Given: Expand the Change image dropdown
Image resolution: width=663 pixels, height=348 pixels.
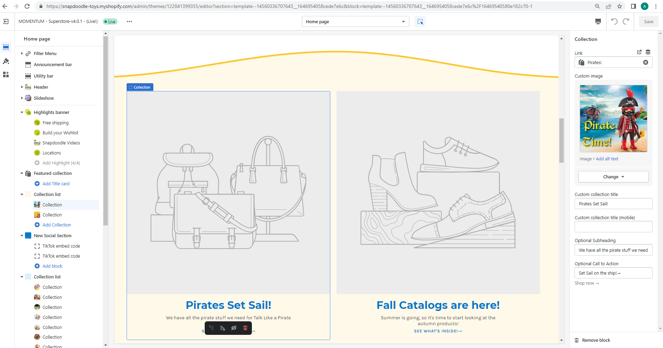Looking at the screenshot, I should pos(613,177).
